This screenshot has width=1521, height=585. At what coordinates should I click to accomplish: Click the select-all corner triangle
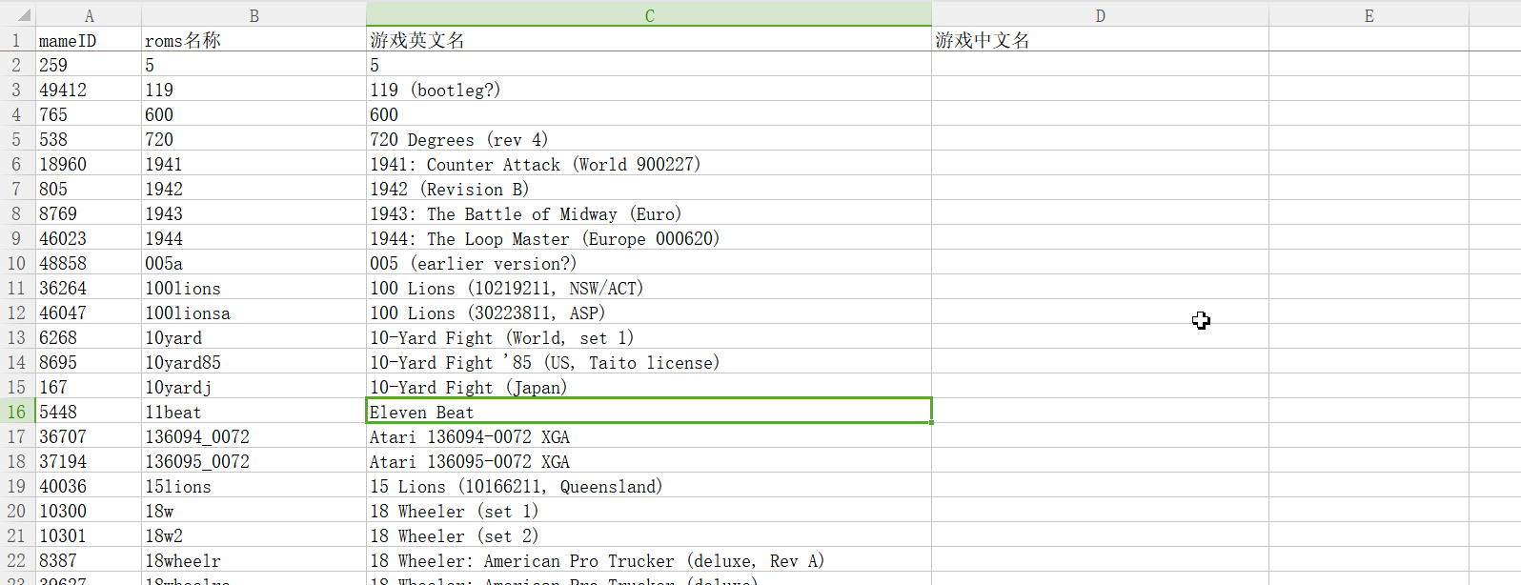(x=21, y=15)
